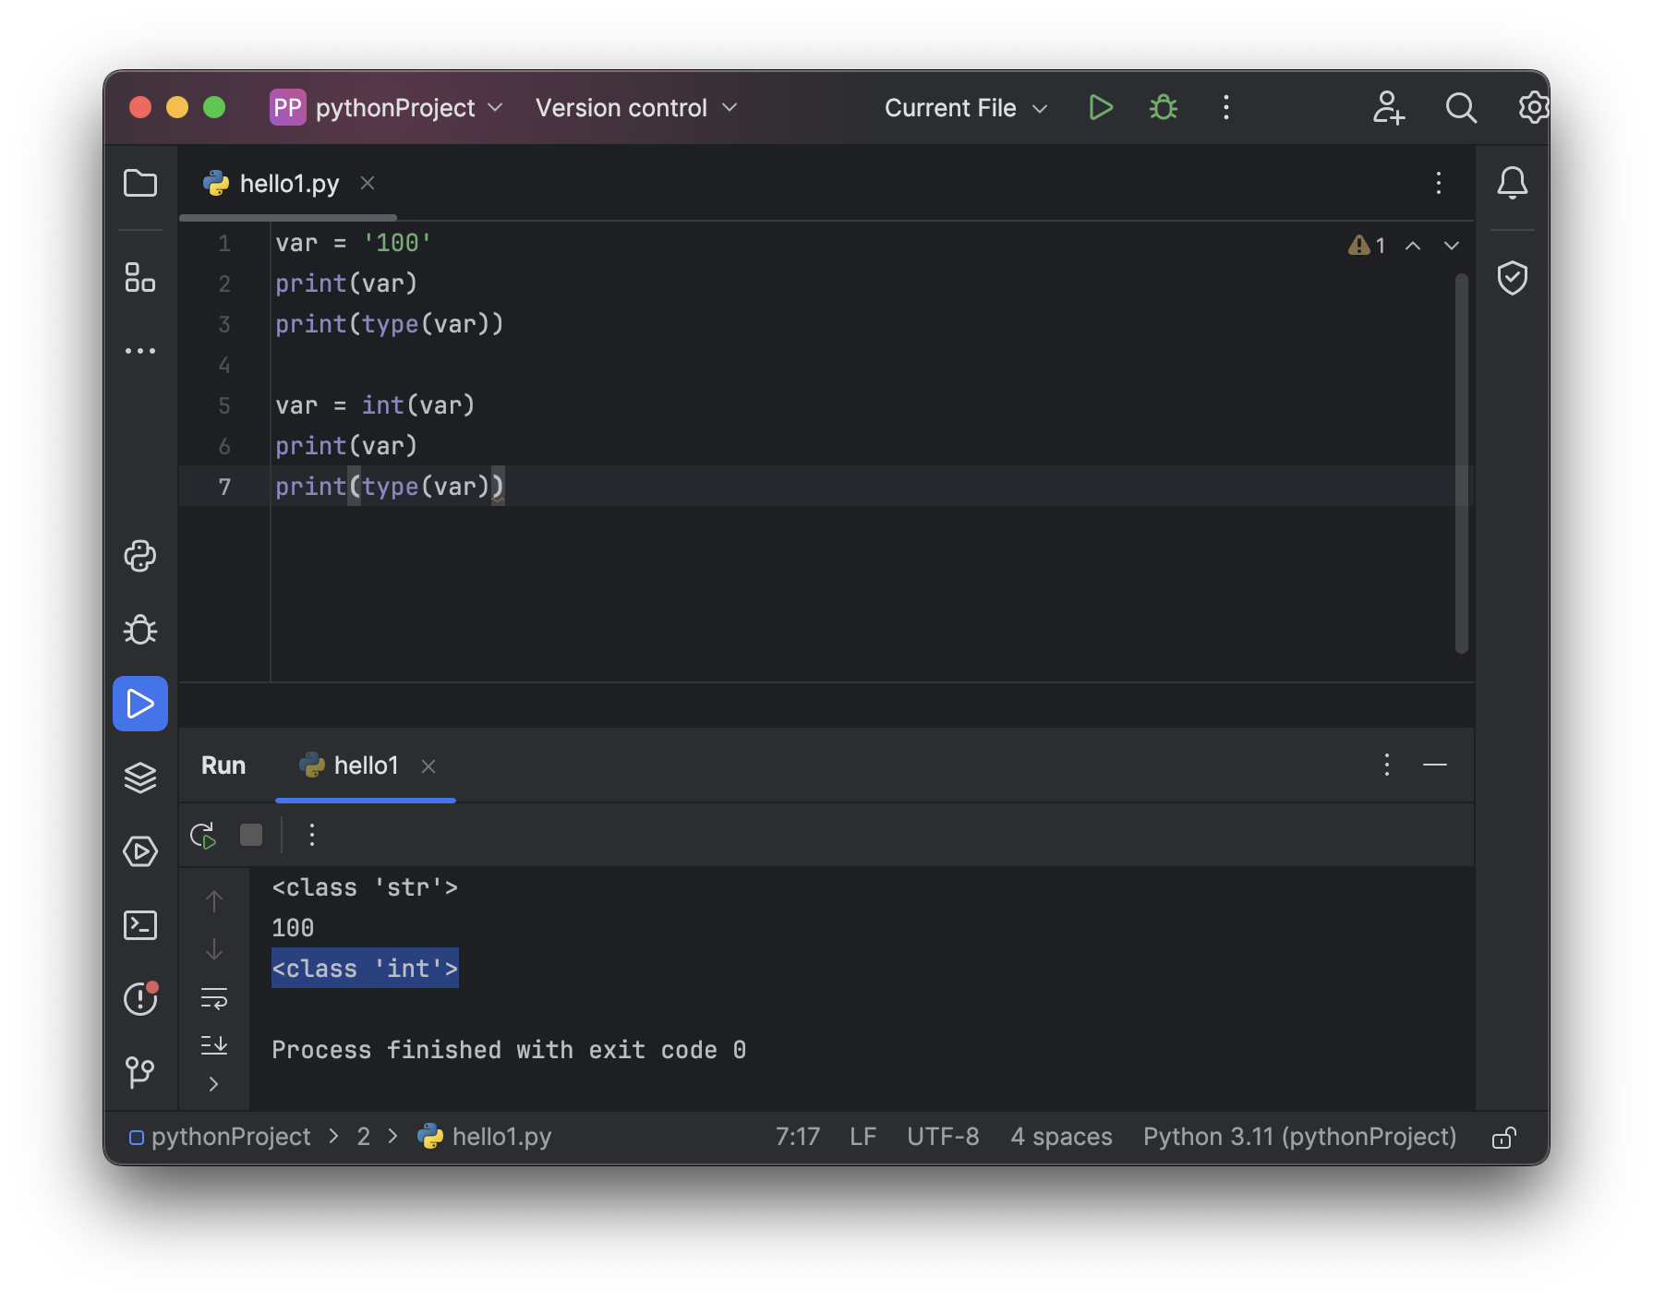This screenshot has width=1653, height=1302.
Task: Open the Current File run configuration dropdown
Action: click(965, 108)
